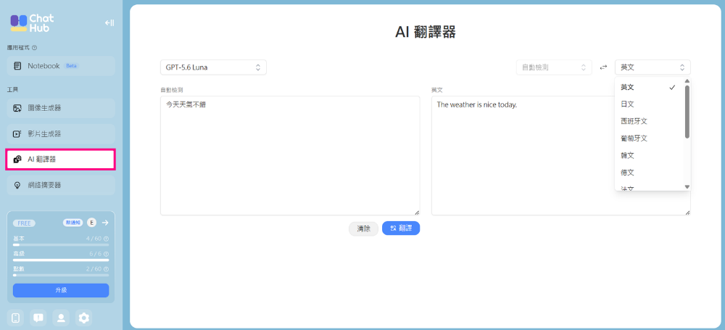This screenshot has height=330, width=725.
Task: Swap source and target languages
Action: pyautogui.click(x=603, y=67)
